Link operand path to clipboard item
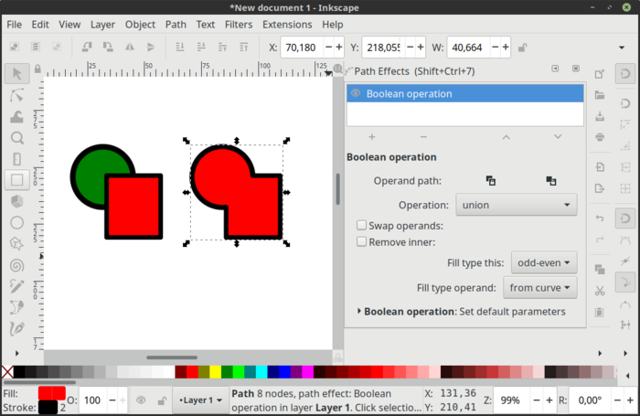Screen dimensions: 640x416 coord(491,181)
